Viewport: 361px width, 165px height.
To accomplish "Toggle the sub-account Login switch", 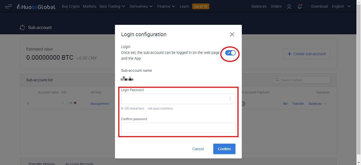I will (x=230, y=53).
